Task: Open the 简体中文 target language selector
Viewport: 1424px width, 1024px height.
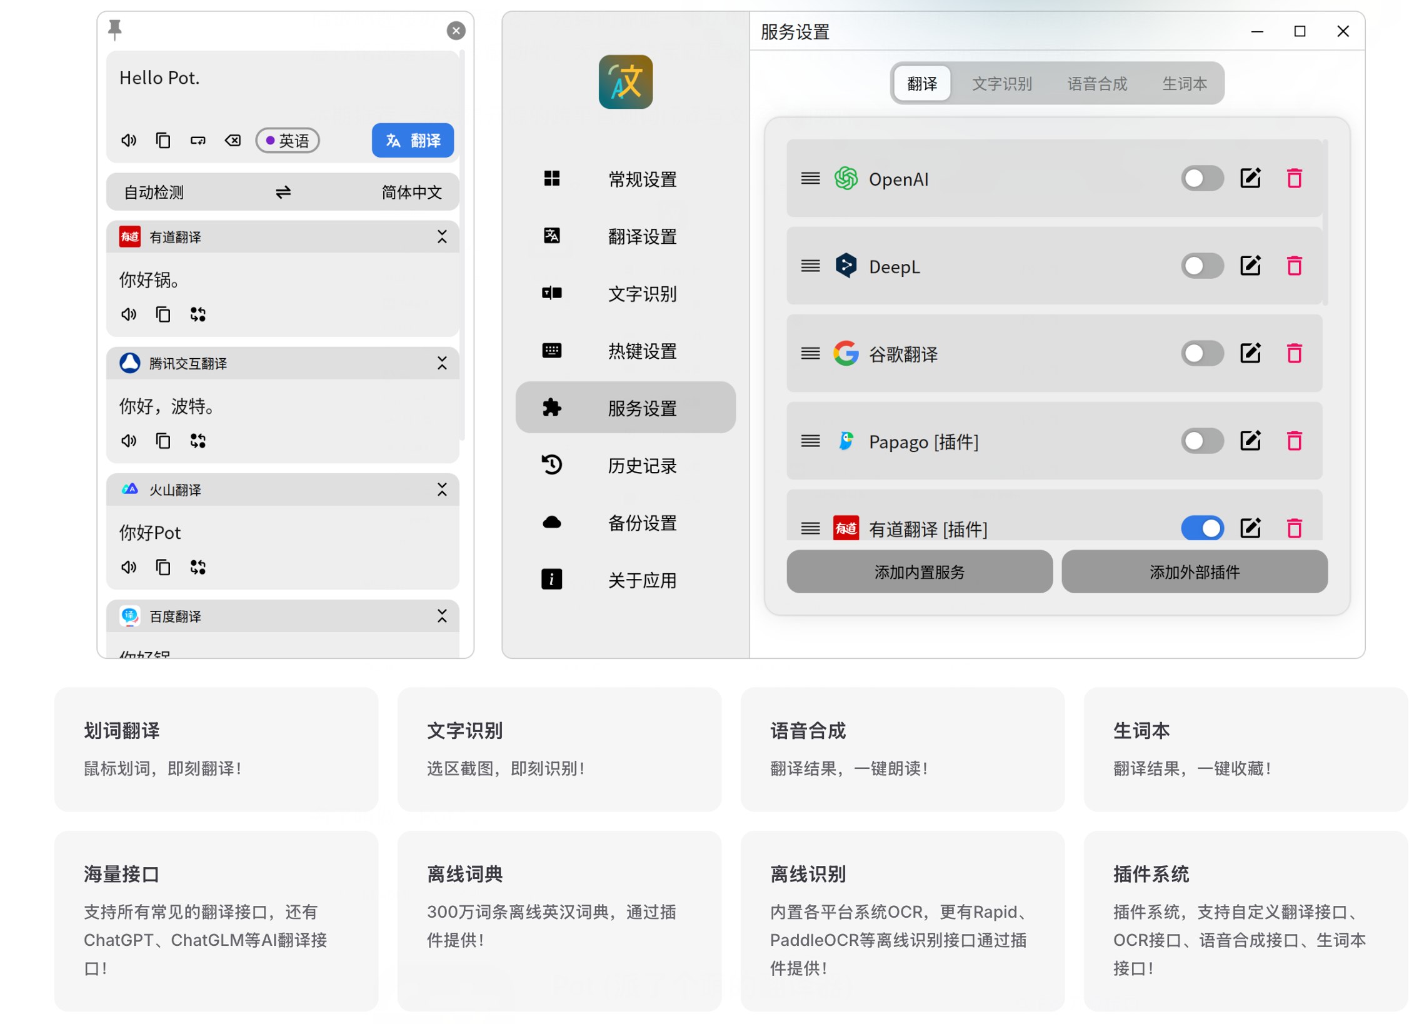Action: tap(412, 192)
